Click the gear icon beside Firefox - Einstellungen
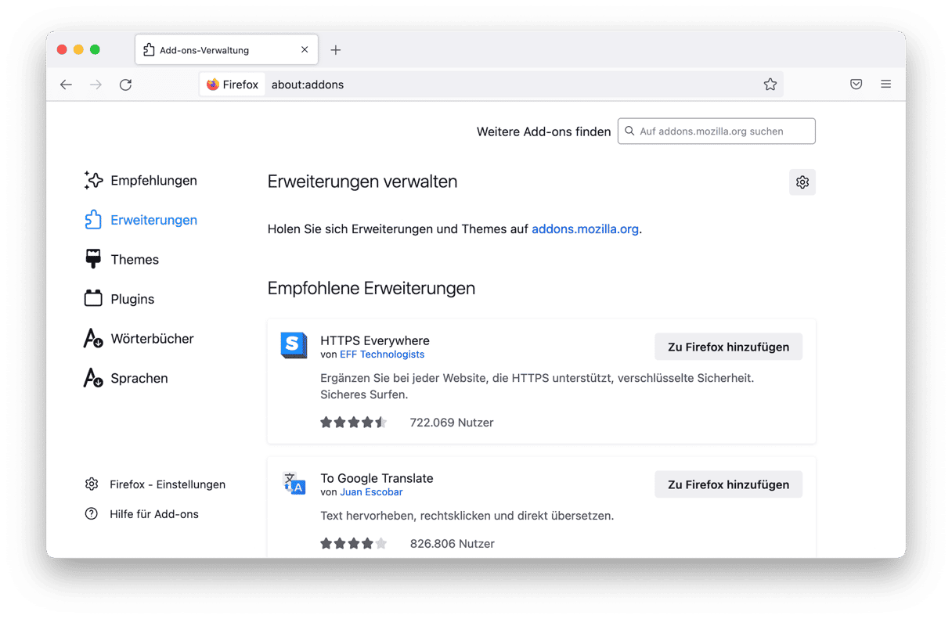Viewport: 952px width, 619px height. [92, 484]
